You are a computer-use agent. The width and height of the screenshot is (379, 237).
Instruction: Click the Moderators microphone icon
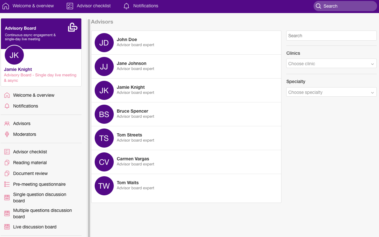point(7,134)
